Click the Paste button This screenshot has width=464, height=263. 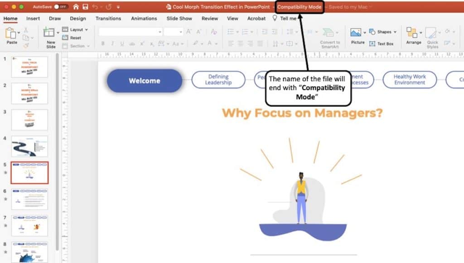[12, 36]
